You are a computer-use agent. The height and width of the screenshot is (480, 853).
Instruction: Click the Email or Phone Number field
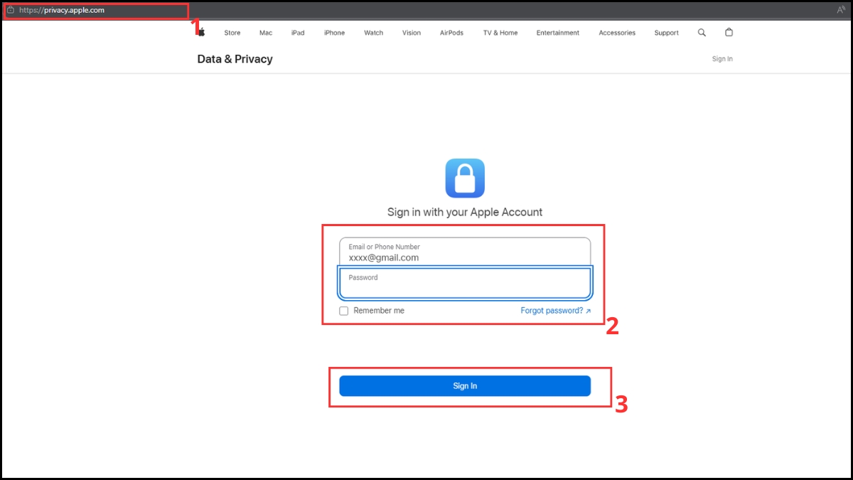coord(465,252)
